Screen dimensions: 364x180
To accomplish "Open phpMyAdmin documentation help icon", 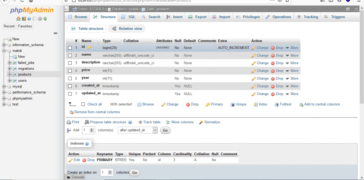I will click(29, 19).
